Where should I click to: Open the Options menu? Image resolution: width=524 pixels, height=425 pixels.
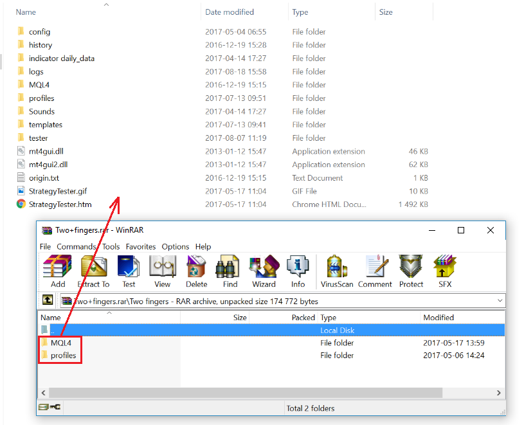tap(176, 247)
